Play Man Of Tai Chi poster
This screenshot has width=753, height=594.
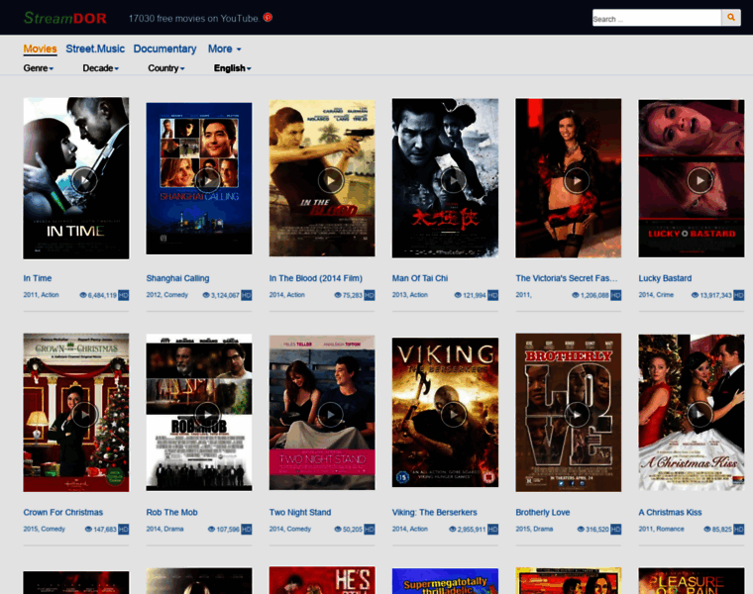(445, 178)
